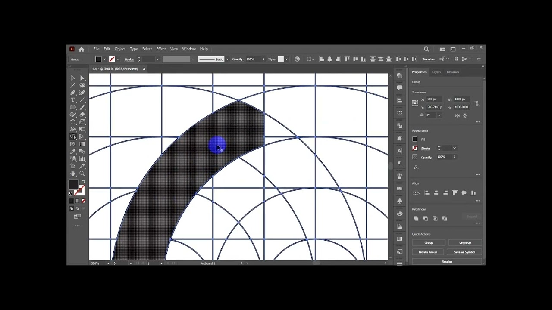Open the stroke weight dropdown in control bar
552x310 pixels.
coord(158,59)
